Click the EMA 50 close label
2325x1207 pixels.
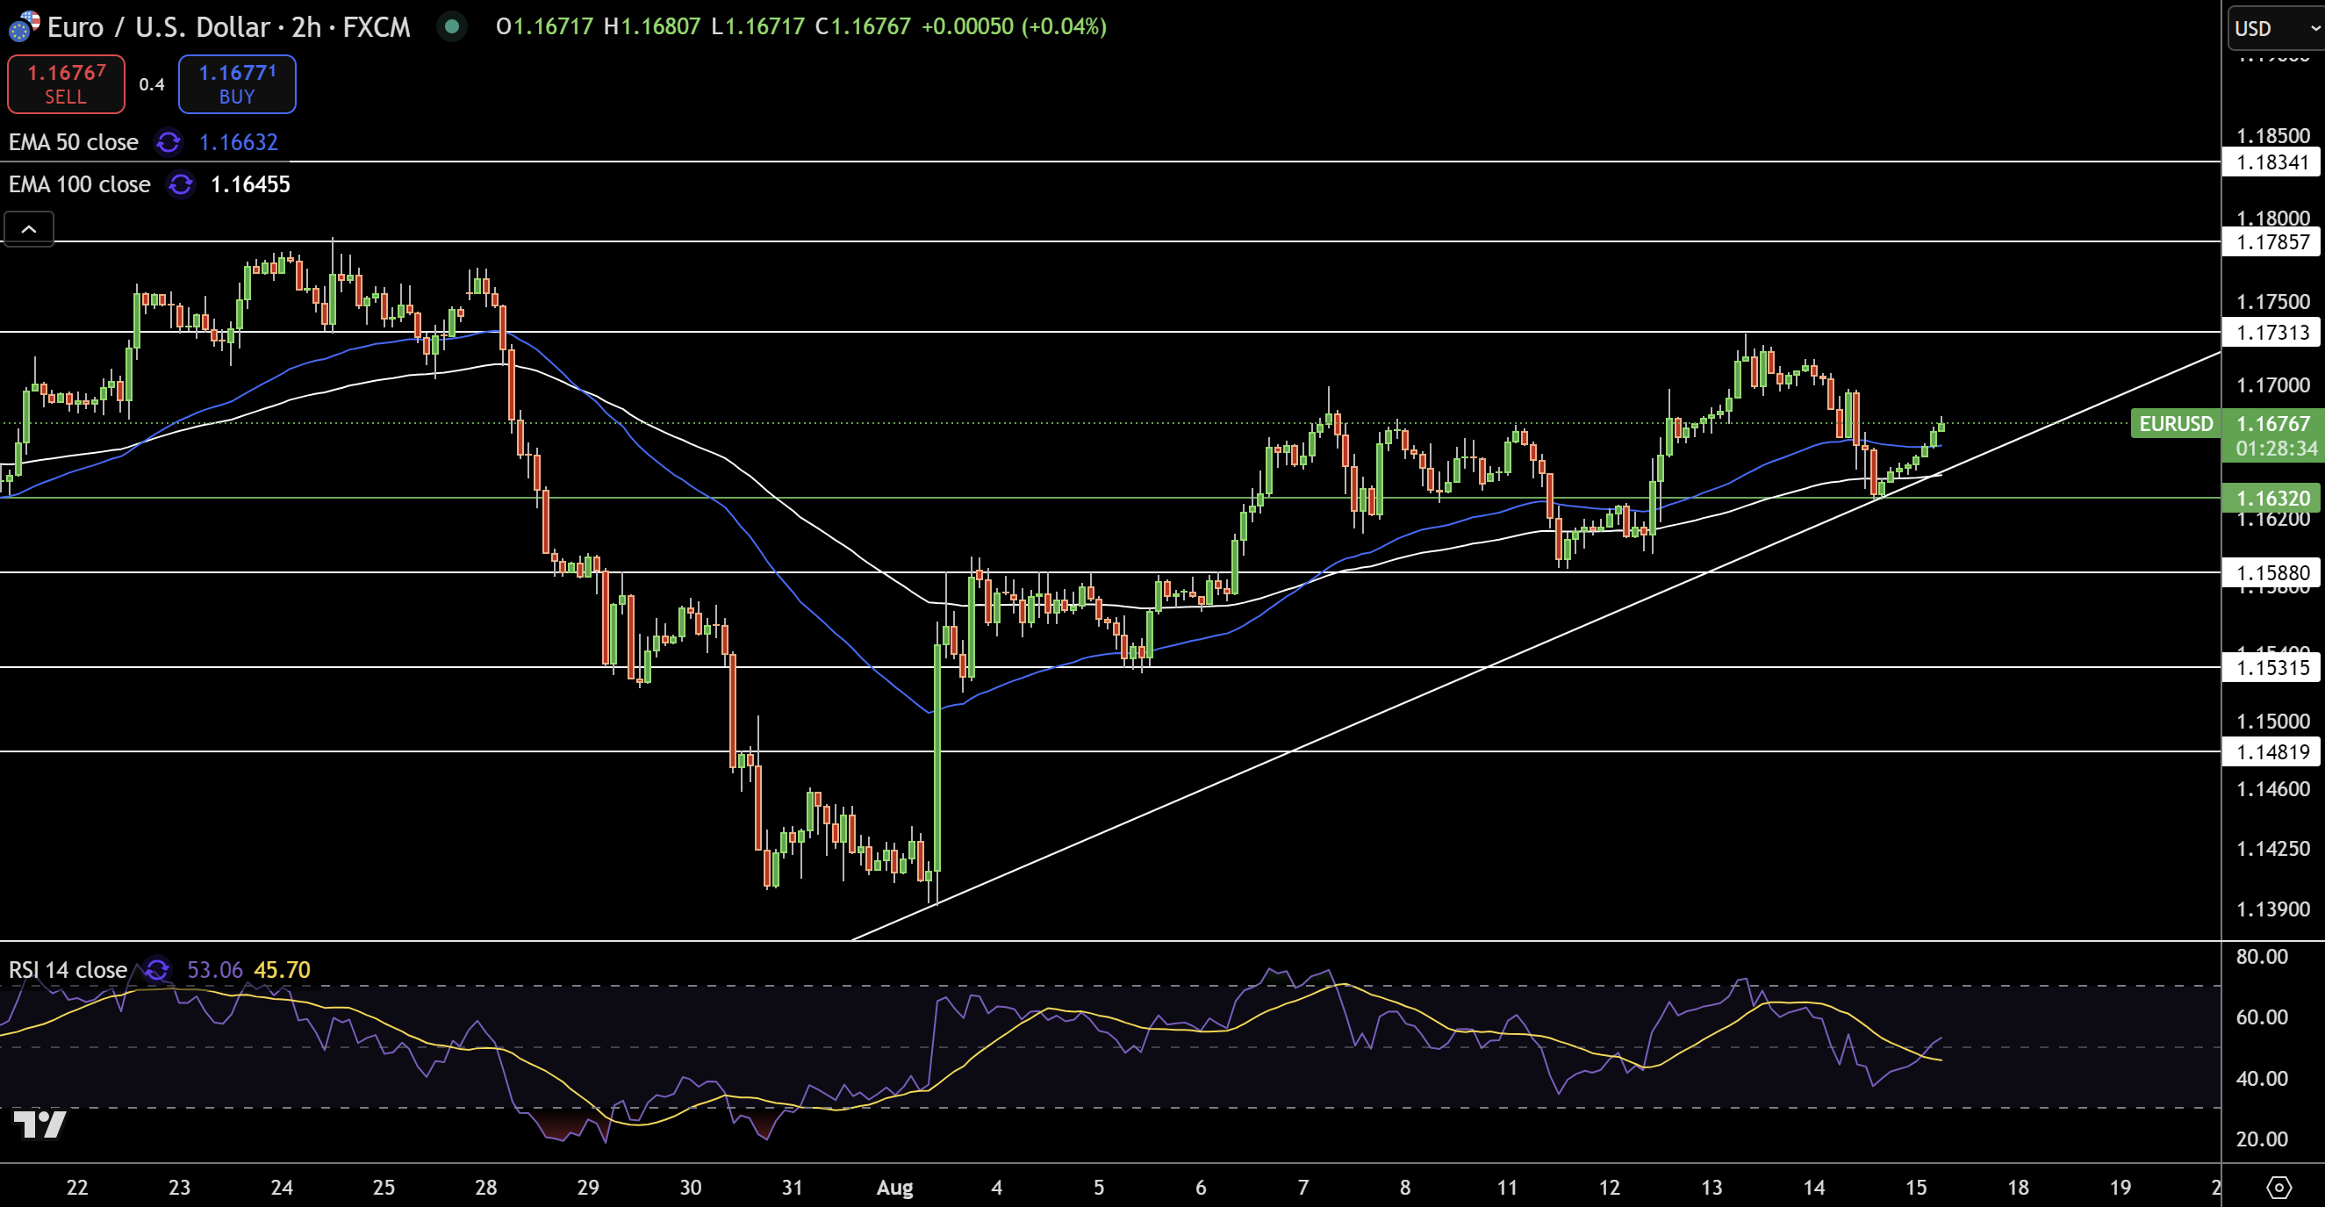pos(74,141)
